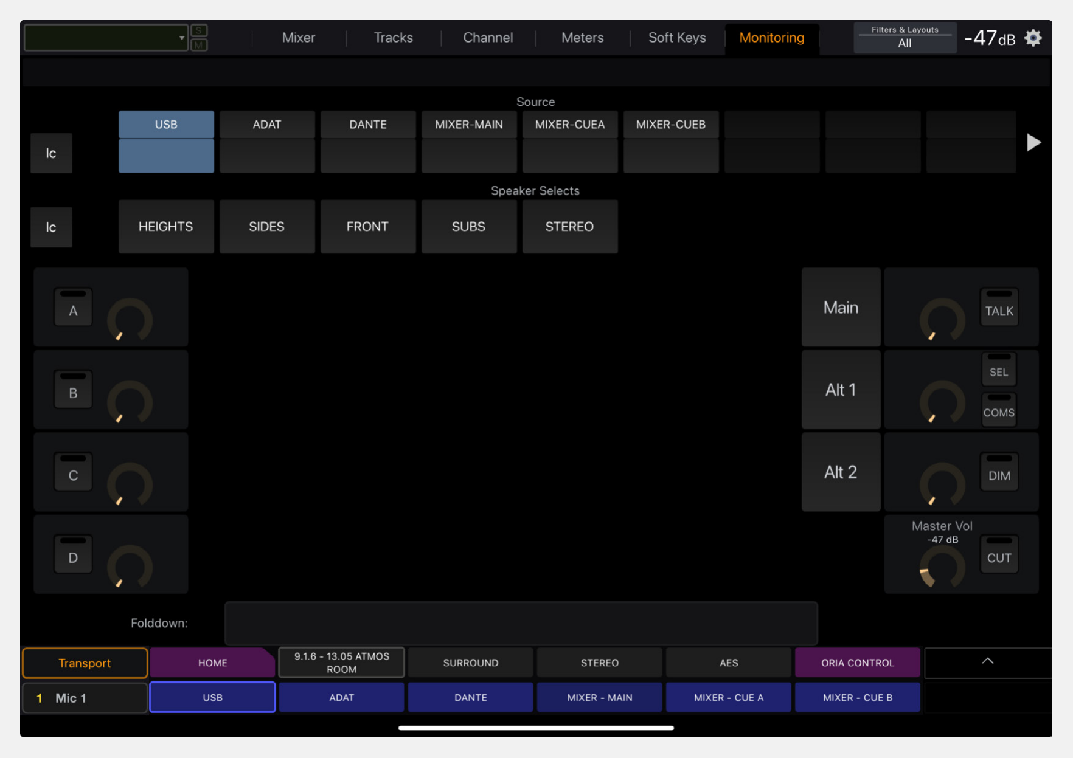Select the DANTE source

pos(368,142)
